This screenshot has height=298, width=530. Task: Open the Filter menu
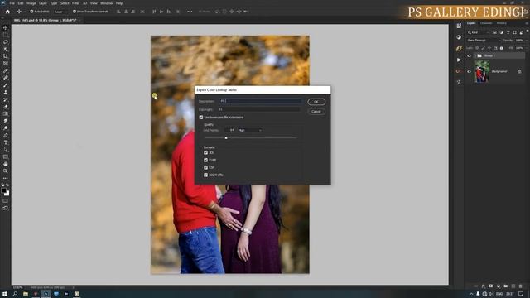pos(75,3)
